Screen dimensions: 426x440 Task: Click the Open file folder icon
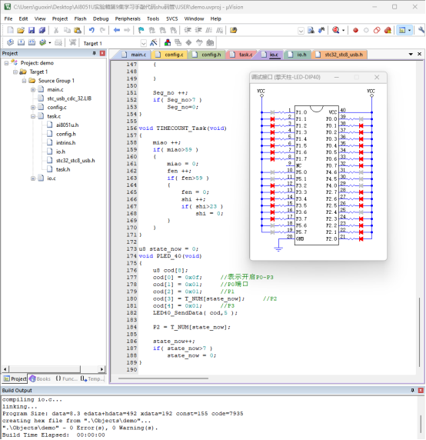[x=21, y=30]
